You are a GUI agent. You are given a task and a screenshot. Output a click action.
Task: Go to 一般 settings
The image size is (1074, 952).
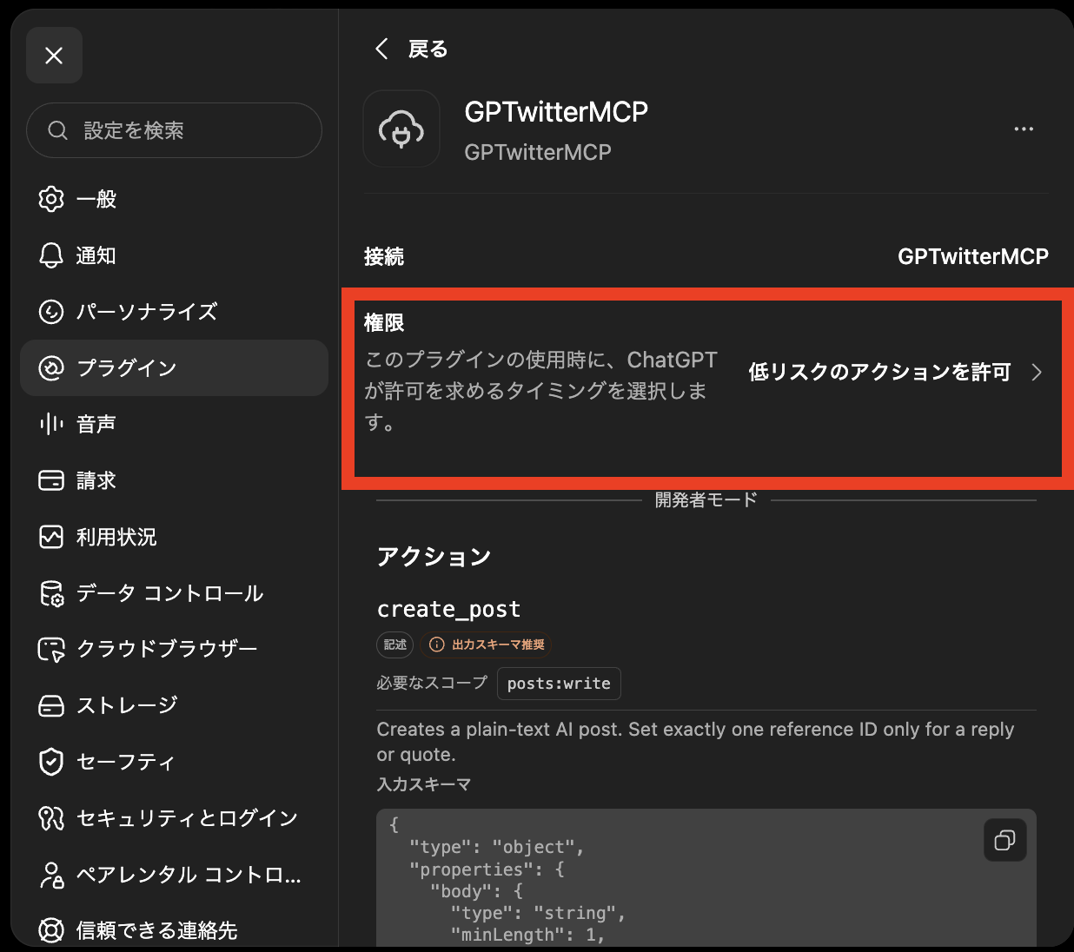coord(96,199)
